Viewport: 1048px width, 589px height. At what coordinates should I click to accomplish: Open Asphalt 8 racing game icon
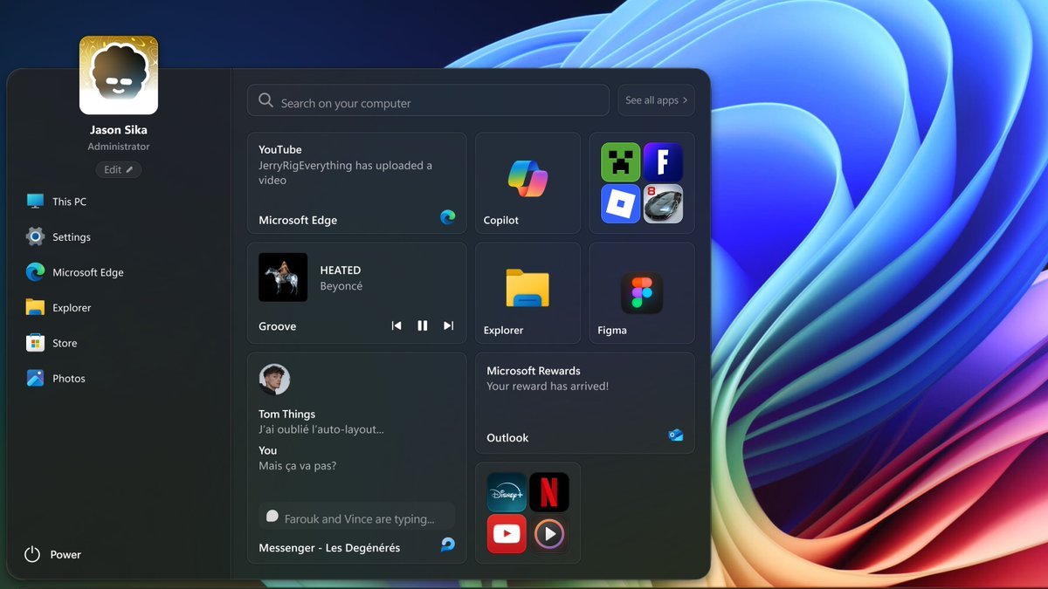tap(663, 204)
